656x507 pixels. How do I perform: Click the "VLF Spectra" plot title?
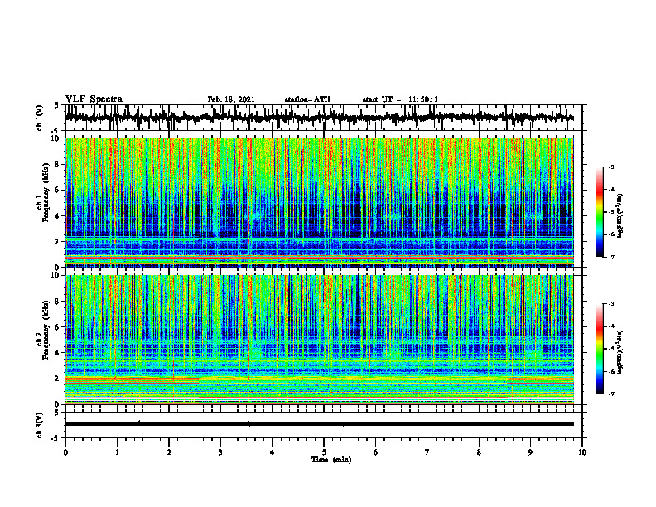pos(94,99)
